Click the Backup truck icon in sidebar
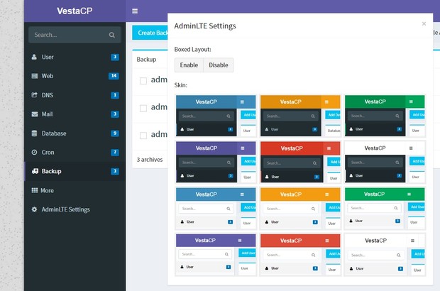 [x=35, y=171]
